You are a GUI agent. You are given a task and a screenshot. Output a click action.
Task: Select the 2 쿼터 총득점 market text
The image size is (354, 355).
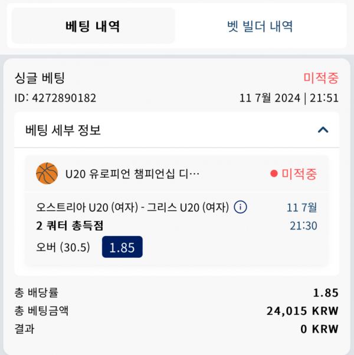tap(70, 225)
